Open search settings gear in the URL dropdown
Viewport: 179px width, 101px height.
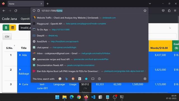click(x=145, y=79)
